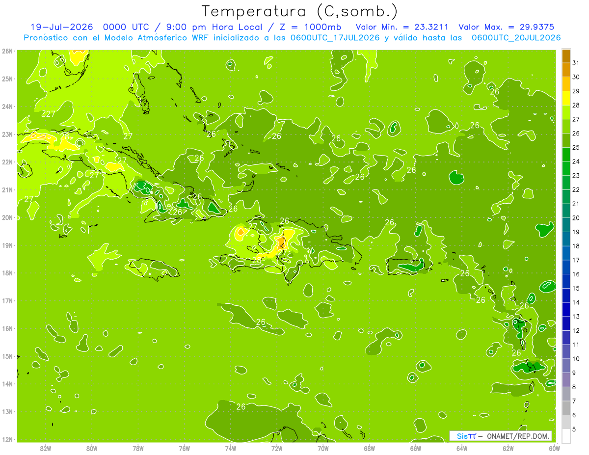
Task: Click the "Valor Min. = 23.3211" value
Action: 402,27
